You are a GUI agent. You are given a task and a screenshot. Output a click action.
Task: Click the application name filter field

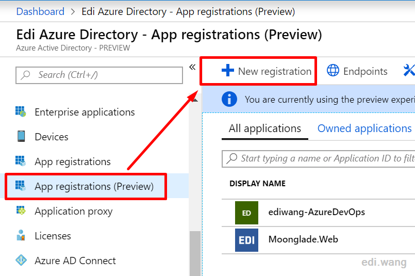(x=319, y=159)
